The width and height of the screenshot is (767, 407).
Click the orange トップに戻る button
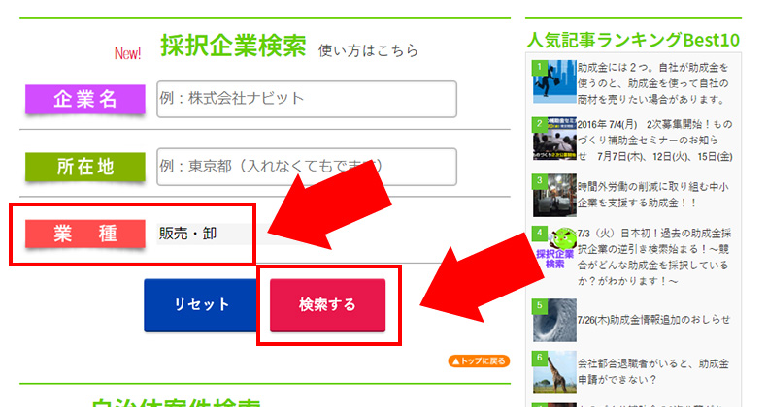point(479,361)
